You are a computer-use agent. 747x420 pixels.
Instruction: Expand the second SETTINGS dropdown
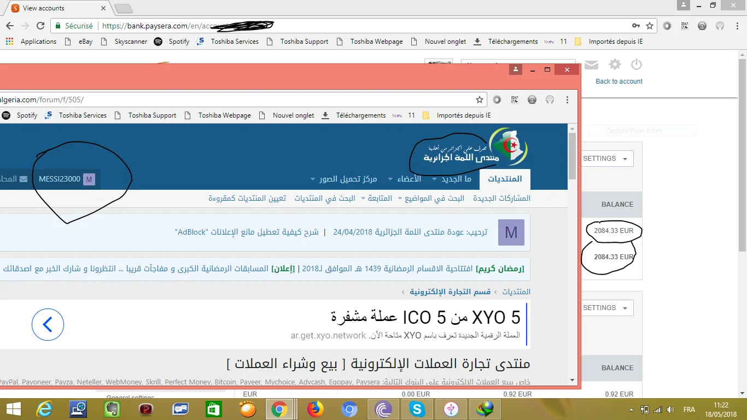coord(605,308)
